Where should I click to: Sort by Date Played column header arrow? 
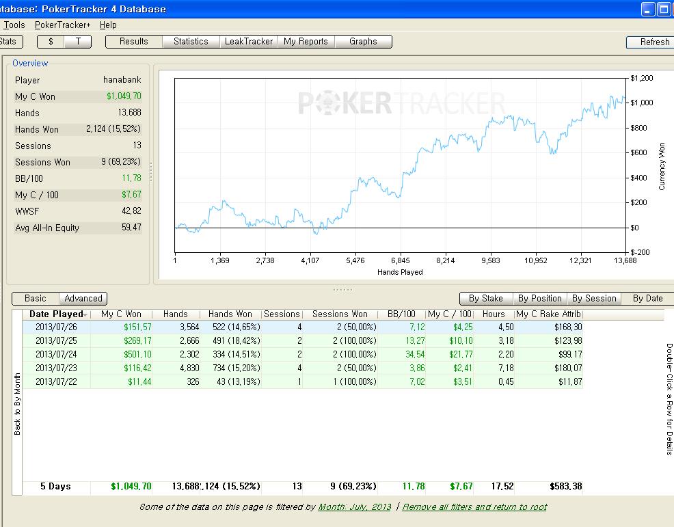point(86,314)
